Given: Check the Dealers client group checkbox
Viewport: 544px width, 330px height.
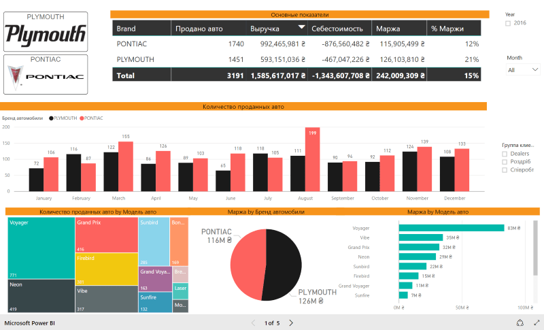Looking at the screenshot, I should (505, 154).
